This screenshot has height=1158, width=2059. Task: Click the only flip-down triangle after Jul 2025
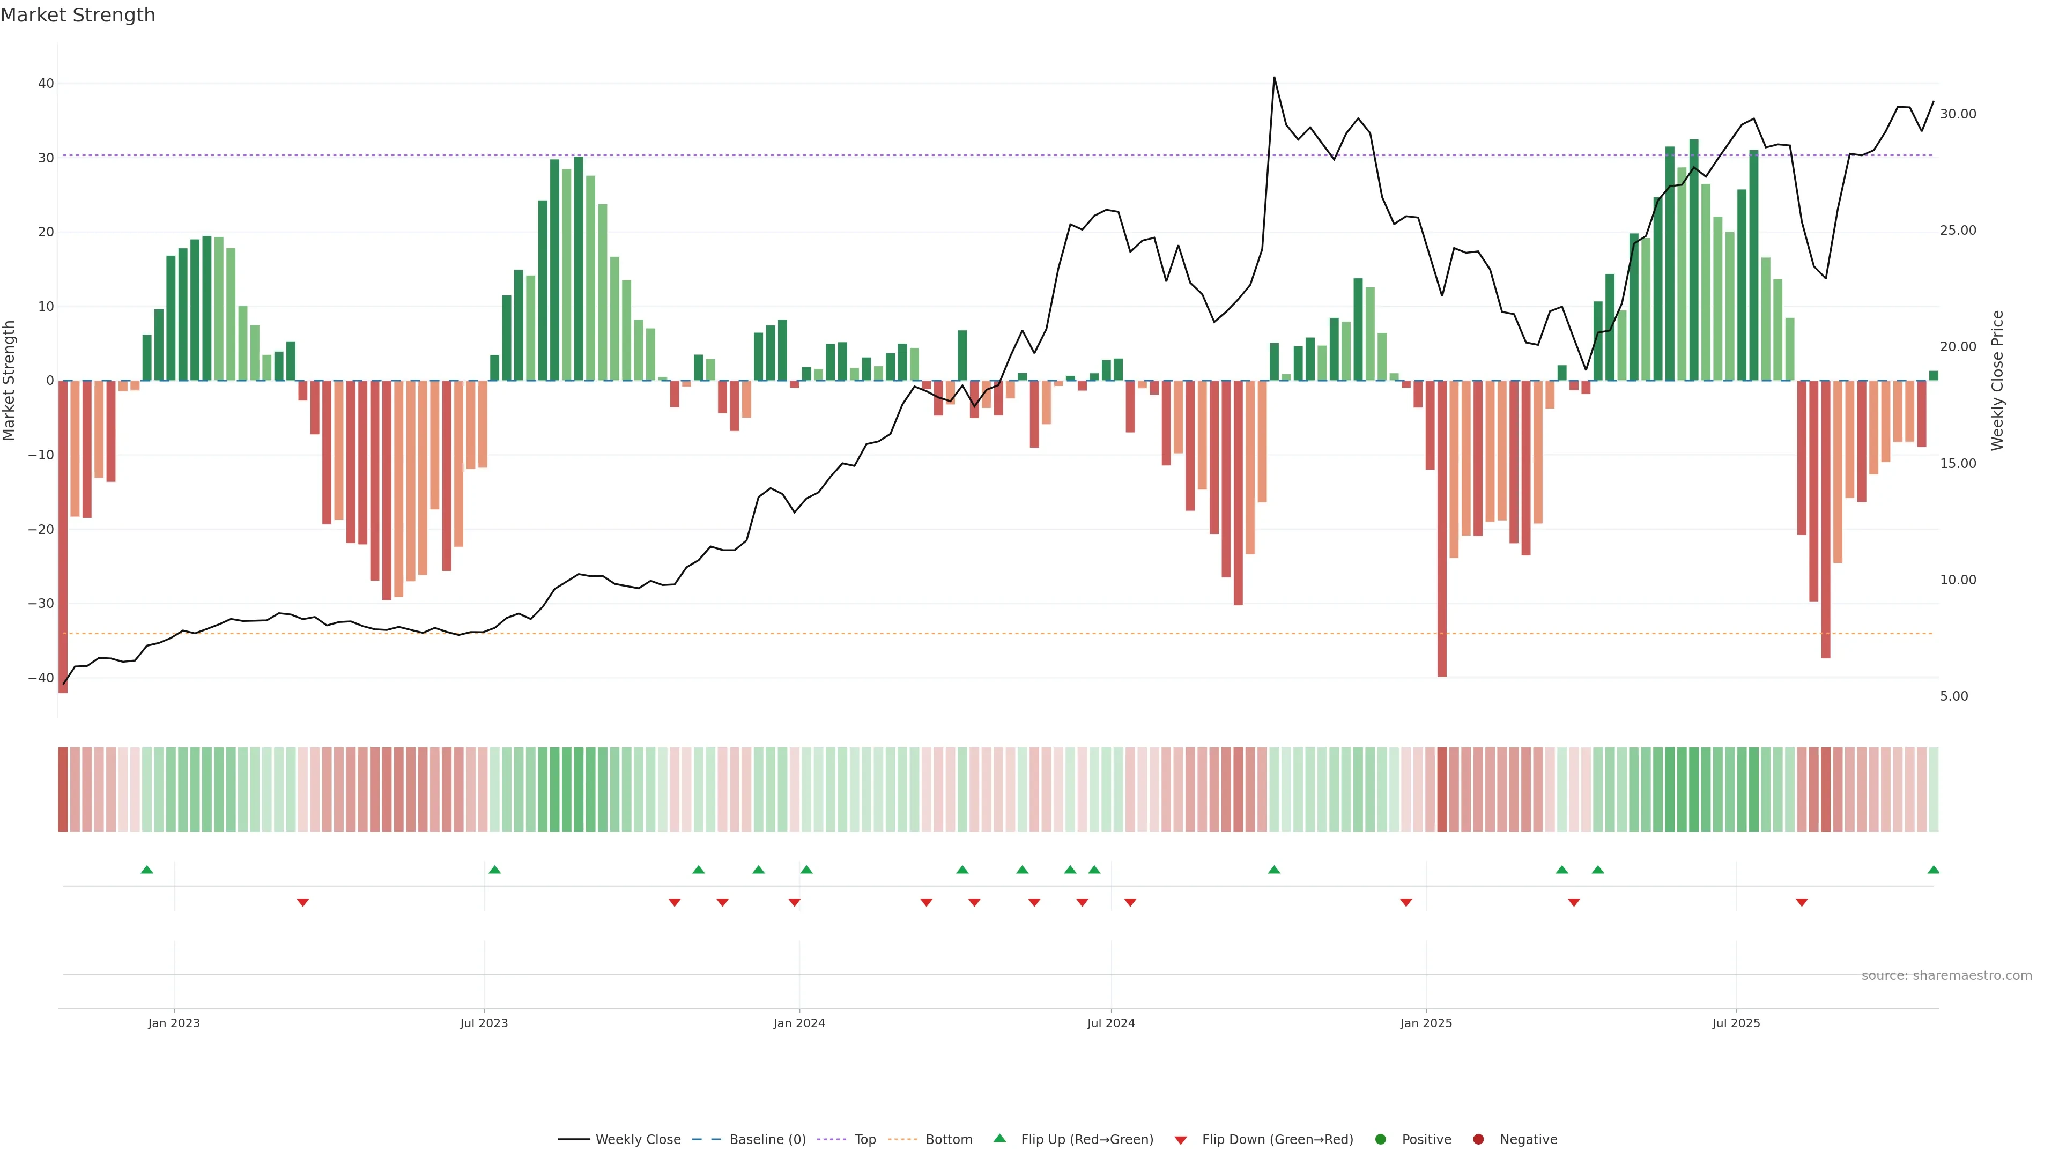pyautogui.click(x=1802, y=902)
